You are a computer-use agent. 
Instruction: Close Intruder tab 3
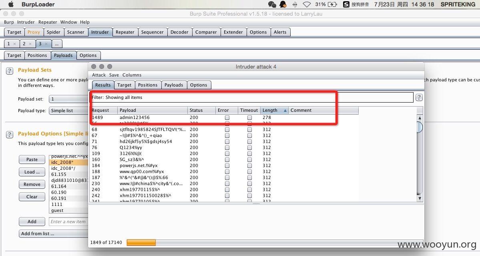click(x=46, y=44)
